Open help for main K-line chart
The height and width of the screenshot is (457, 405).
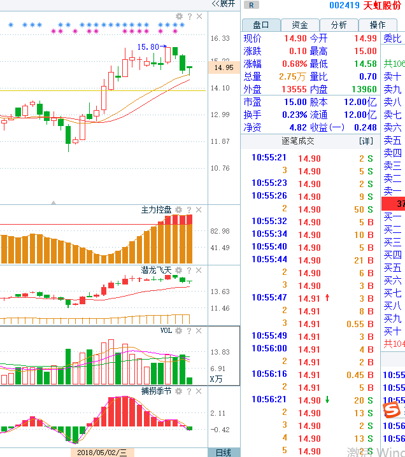tap(190, 17)
